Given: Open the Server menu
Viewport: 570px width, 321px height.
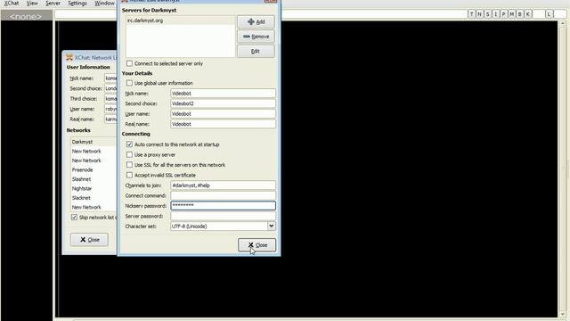Looking at the screenshot, I should (53, 4).
